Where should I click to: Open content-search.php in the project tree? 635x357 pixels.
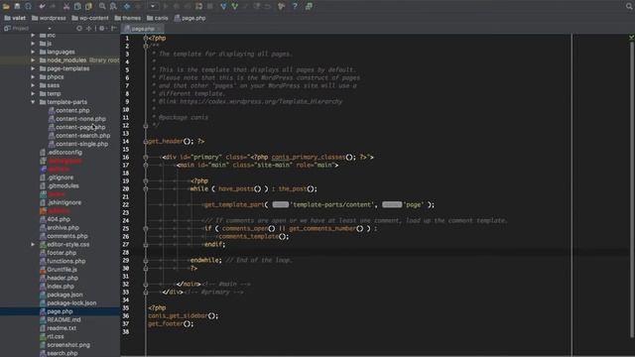point(79,136)
